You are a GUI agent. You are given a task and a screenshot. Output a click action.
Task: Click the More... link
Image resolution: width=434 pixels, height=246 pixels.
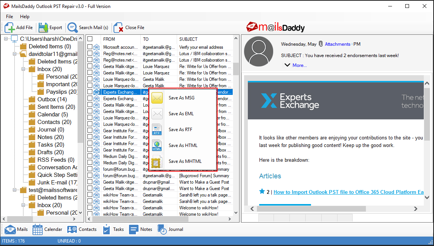tap(299, 65)
